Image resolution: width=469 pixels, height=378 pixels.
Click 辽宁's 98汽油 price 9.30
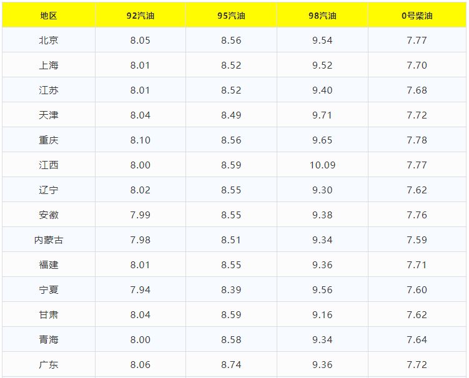[x=322, y=190]
